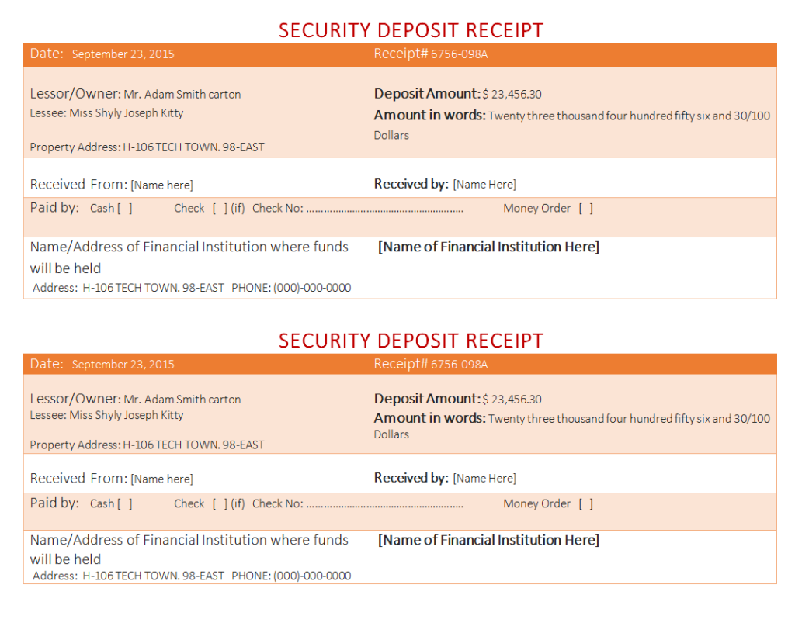Select [Name of Financial Institution Here] in the top receipt

click(488, 247)
